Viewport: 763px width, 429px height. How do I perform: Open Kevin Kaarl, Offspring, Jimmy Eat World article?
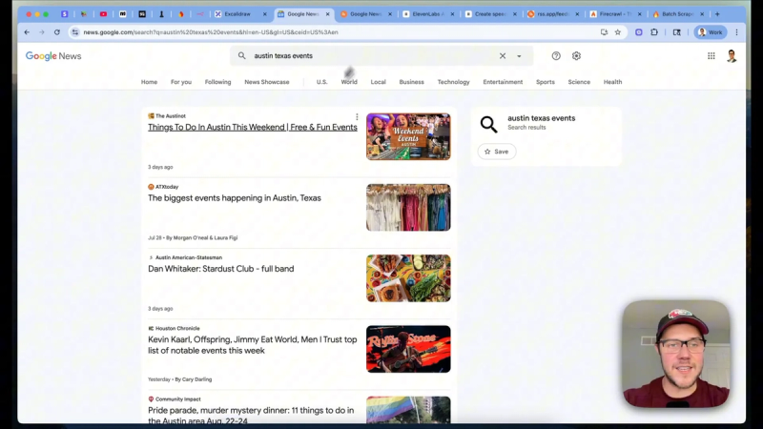(253, 345)
